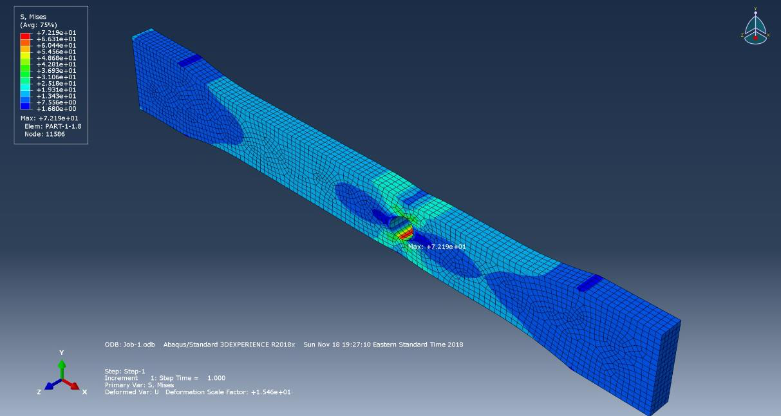
Task: Click the S, Mises legend title
Action: point(33,16)
